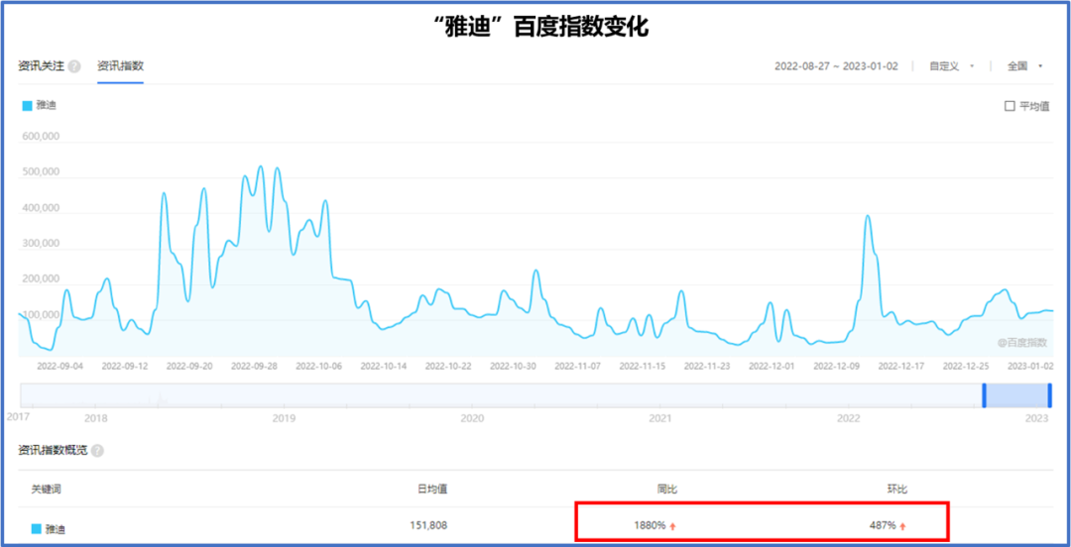Click the 2019 mark on the timeline navigator
The height and width of the screenshot is (547, 1071).
(x=284, y=417)
